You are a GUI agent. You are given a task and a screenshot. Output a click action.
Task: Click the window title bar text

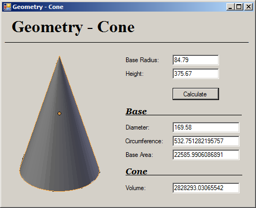(38, 7)
